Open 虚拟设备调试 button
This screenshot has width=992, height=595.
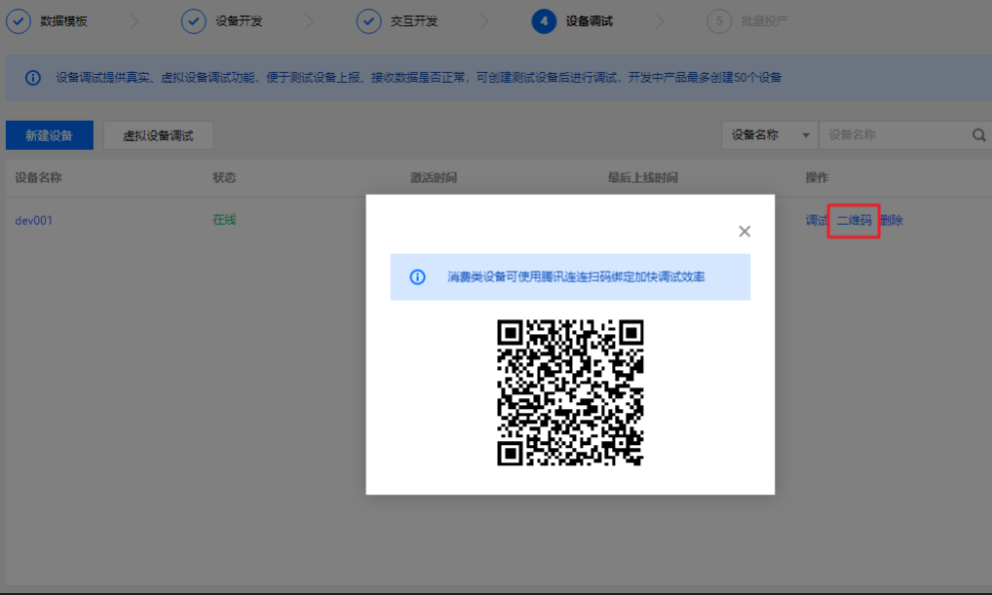coord(158,136)
